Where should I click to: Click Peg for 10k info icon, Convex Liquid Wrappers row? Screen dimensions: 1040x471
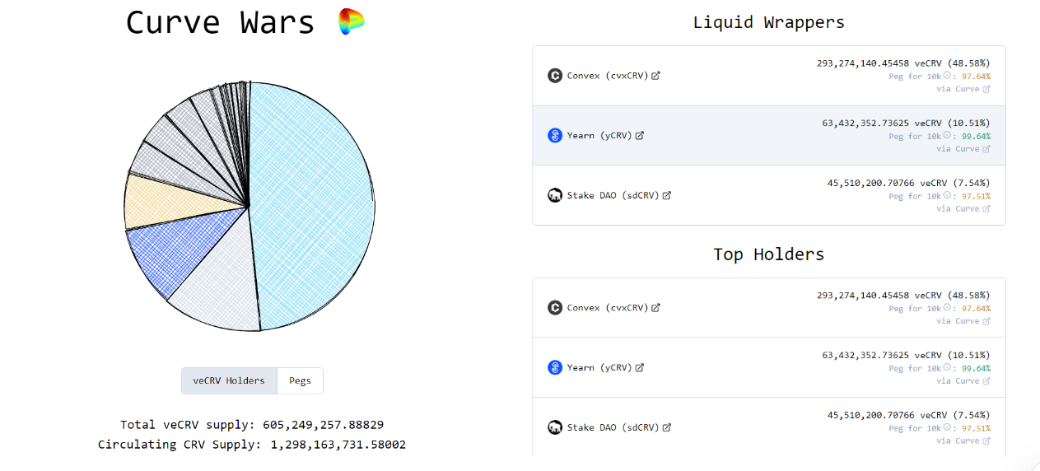point(947,76)
